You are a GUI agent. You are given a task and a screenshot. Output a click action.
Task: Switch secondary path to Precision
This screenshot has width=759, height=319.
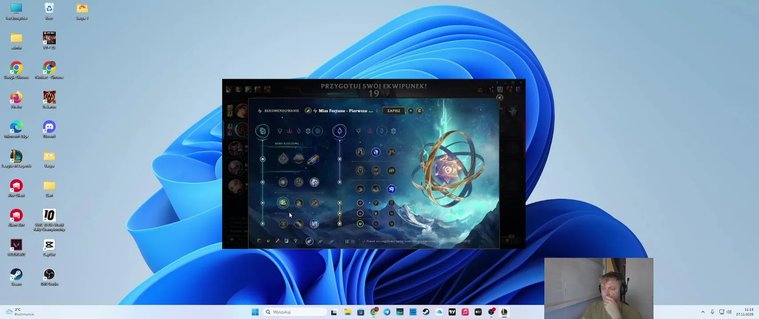click(359, 131)
